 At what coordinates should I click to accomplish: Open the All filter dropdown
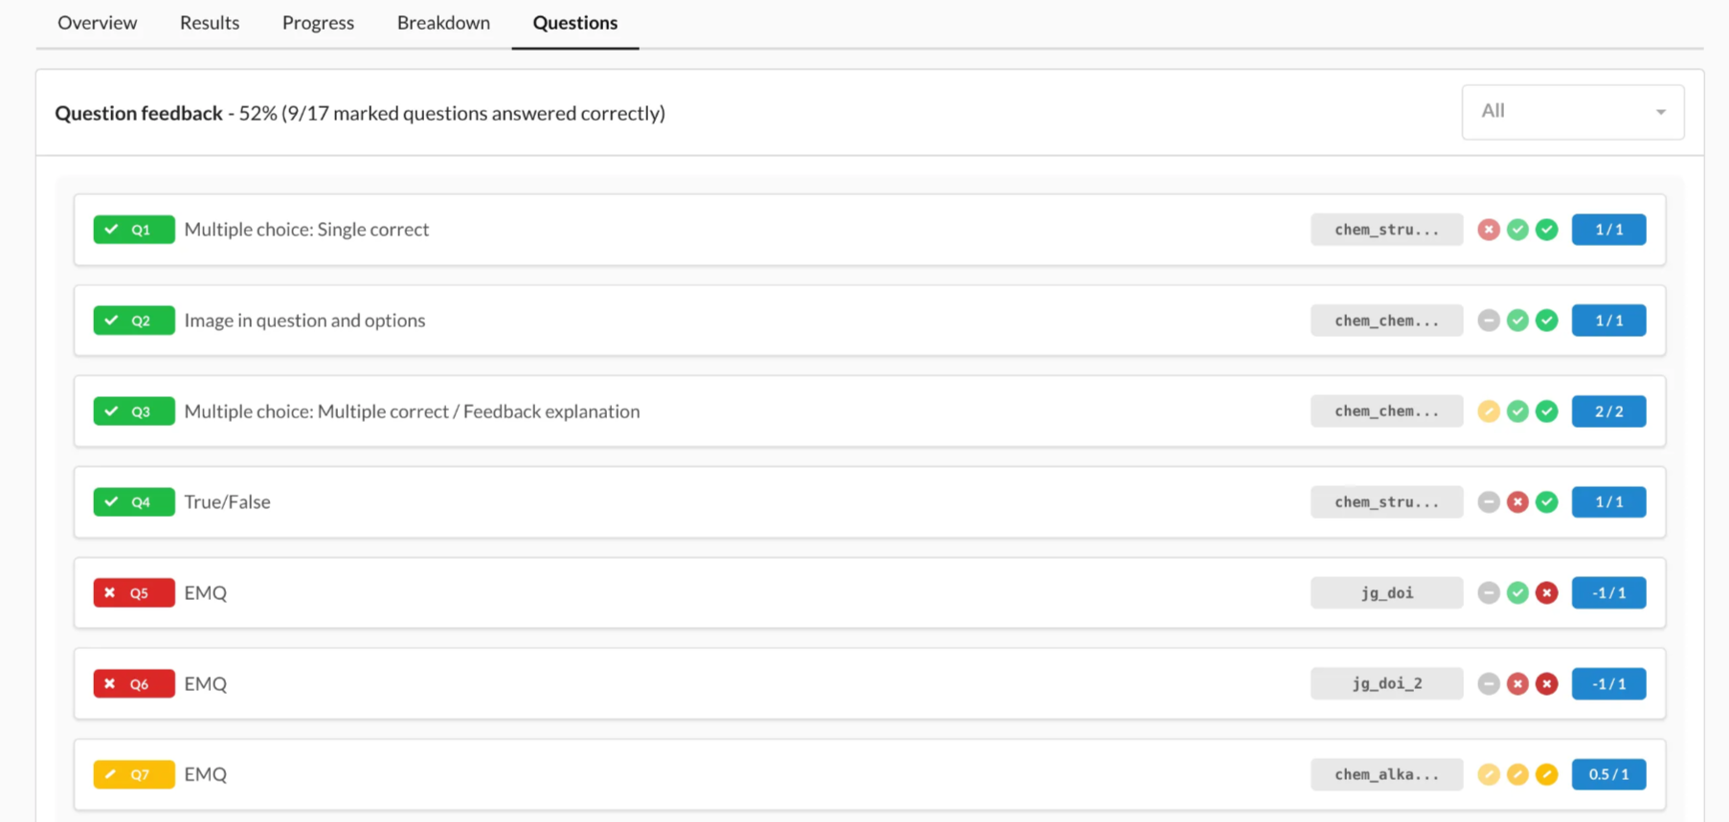(1572, 112)
